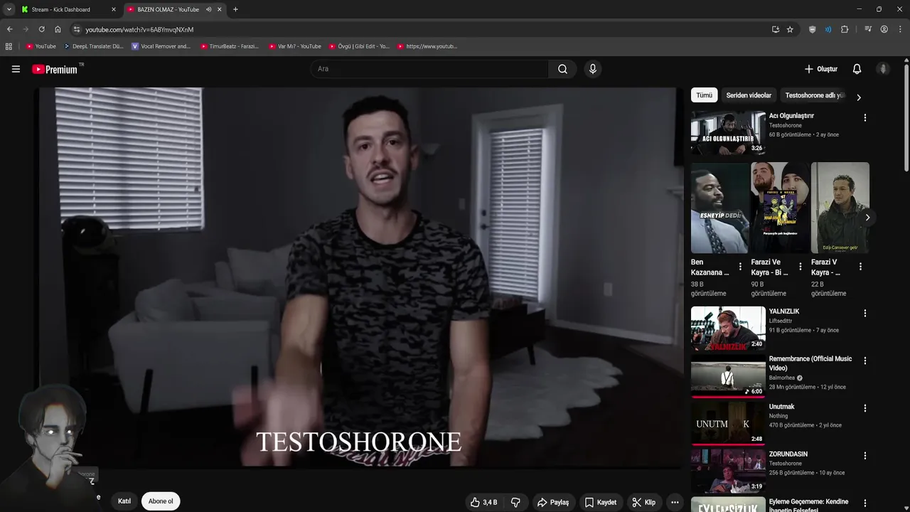Image resolution: width=910 pixels, height=512 pixels.
Task: Show next Shorts with shelf arrow
Action: (x=867, y=218)
